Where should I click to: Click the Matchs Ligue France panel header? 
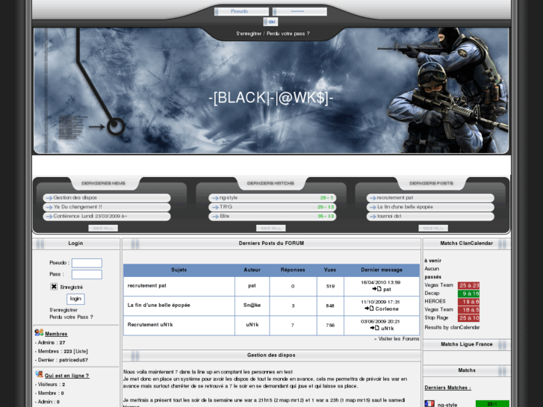click(467, 344)
